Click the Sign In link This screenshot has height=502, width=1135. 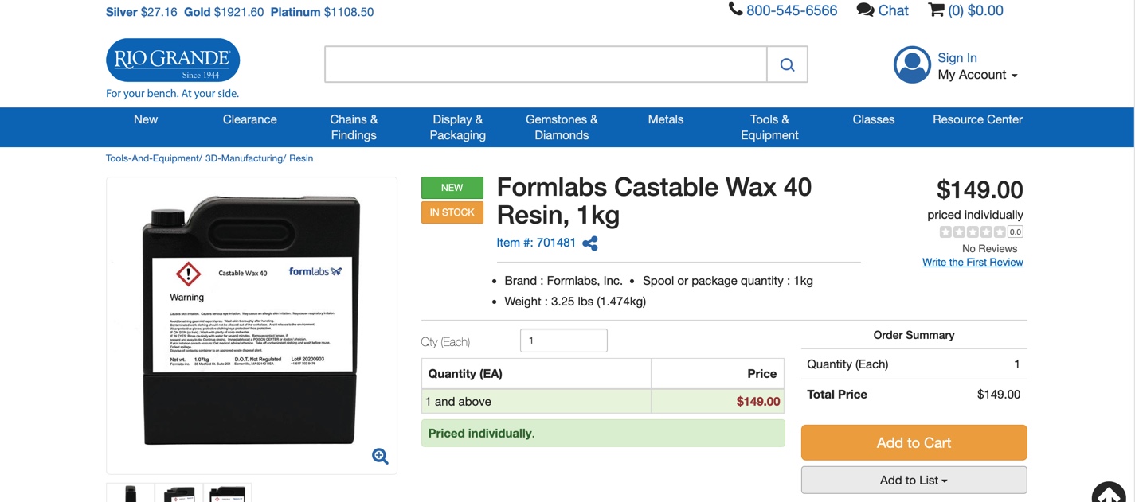[x=957, y=58]
